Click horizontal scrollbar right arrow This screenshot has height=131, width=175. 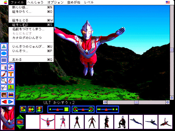point(168,102)
